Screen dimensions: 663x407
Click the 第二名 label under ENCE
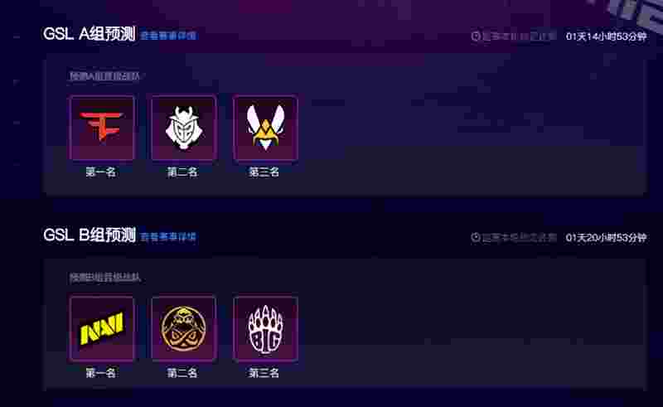click(182, 373)
